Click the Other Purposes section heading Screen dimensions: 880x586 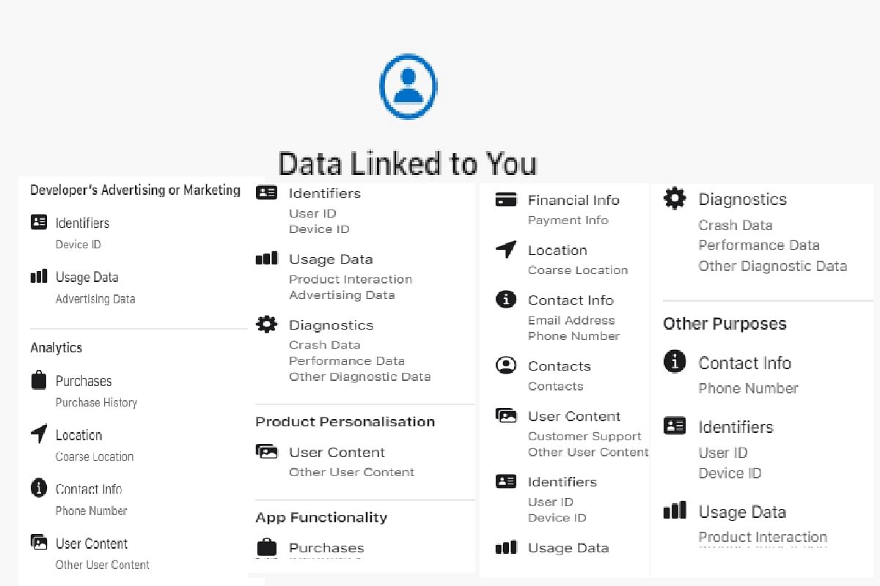click(725, 324)
